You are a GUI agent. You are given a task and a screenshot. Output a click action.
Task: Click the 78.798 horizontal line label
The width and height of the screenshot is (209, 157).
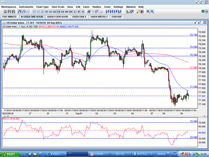194,35
